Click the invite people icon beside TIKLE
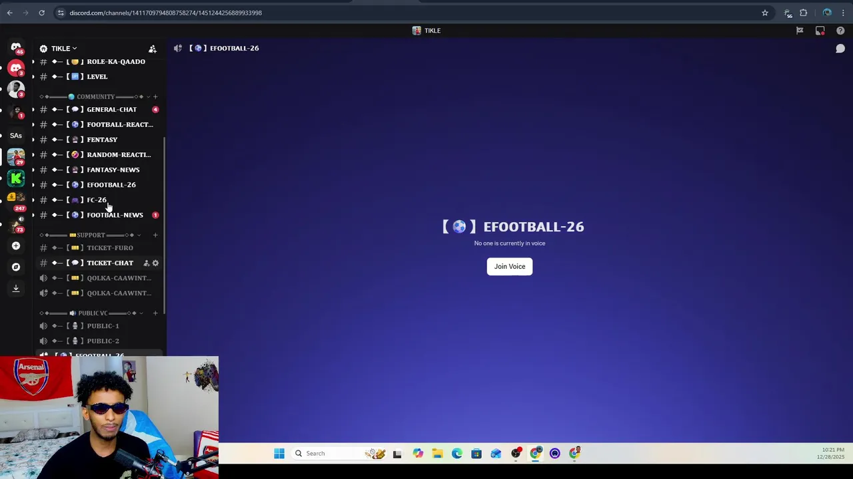 (153, 49)
